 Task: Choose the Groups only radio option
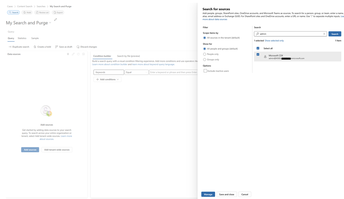pyautogui.click(x=205, y=59)
